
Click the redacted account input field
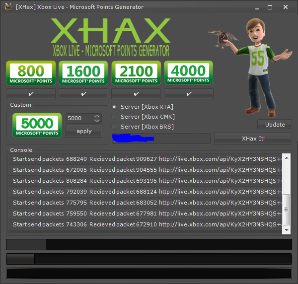click(161, 139)
